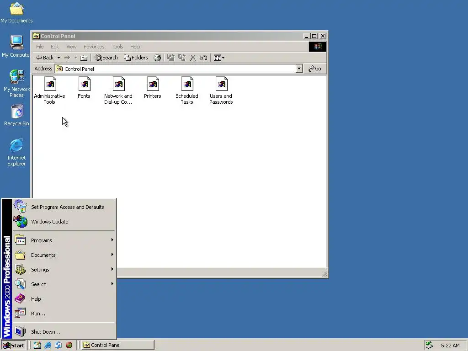Open the Favorites menu
The width and height of the screenshot is (468, 351).
(x=94, y=47)
